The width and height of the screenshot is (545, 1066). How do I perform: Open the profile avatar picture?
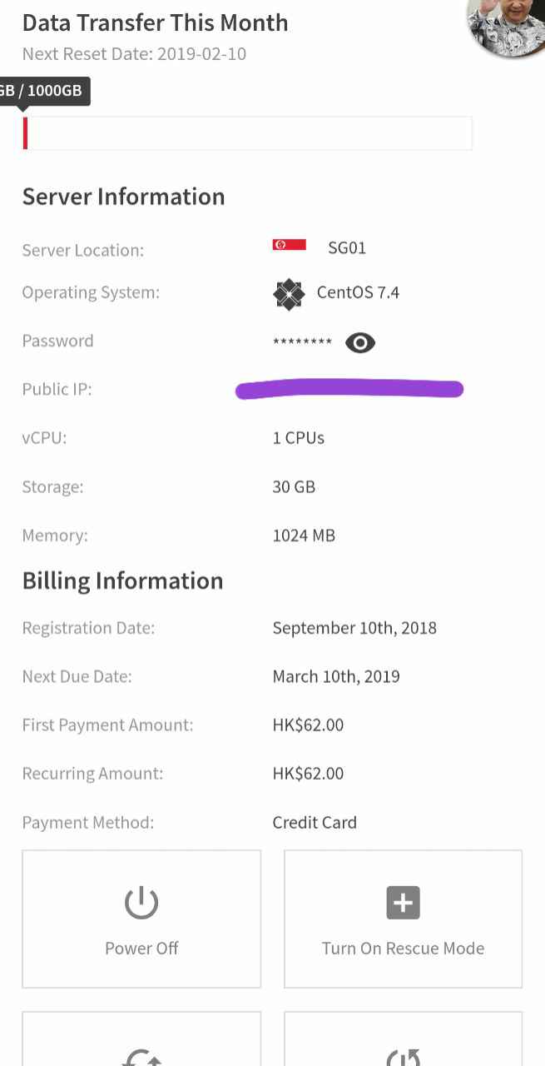click(508, 25)
